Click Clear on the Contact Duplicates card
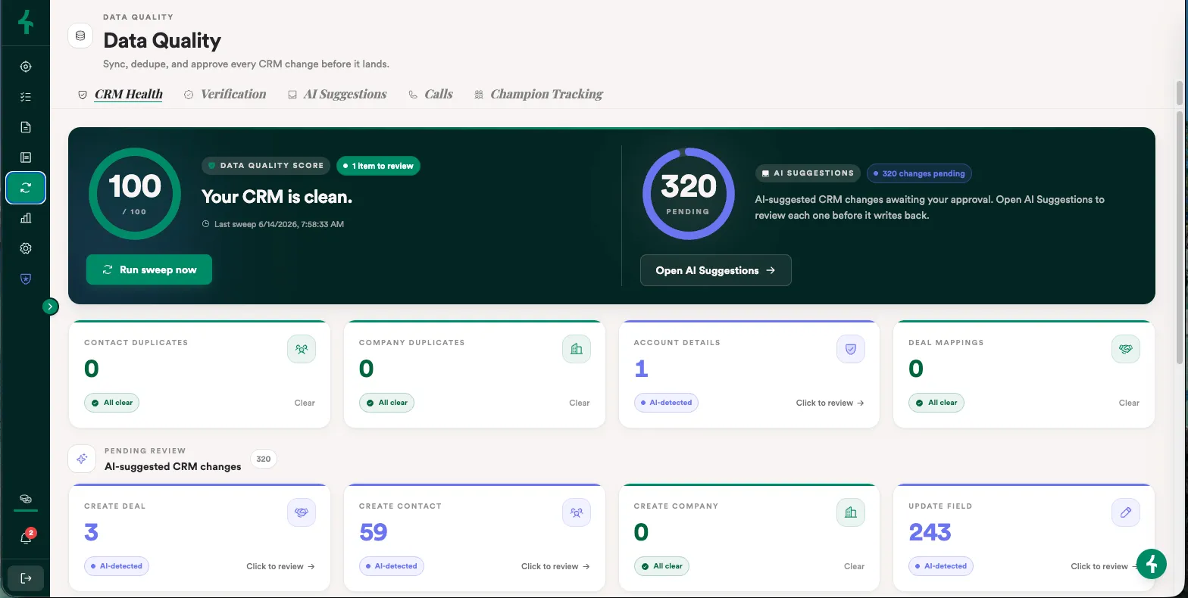 pos(305,403)
